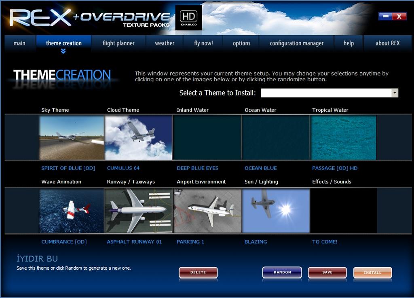
Task: Click the Ocean Water heading
Action: 260,110
